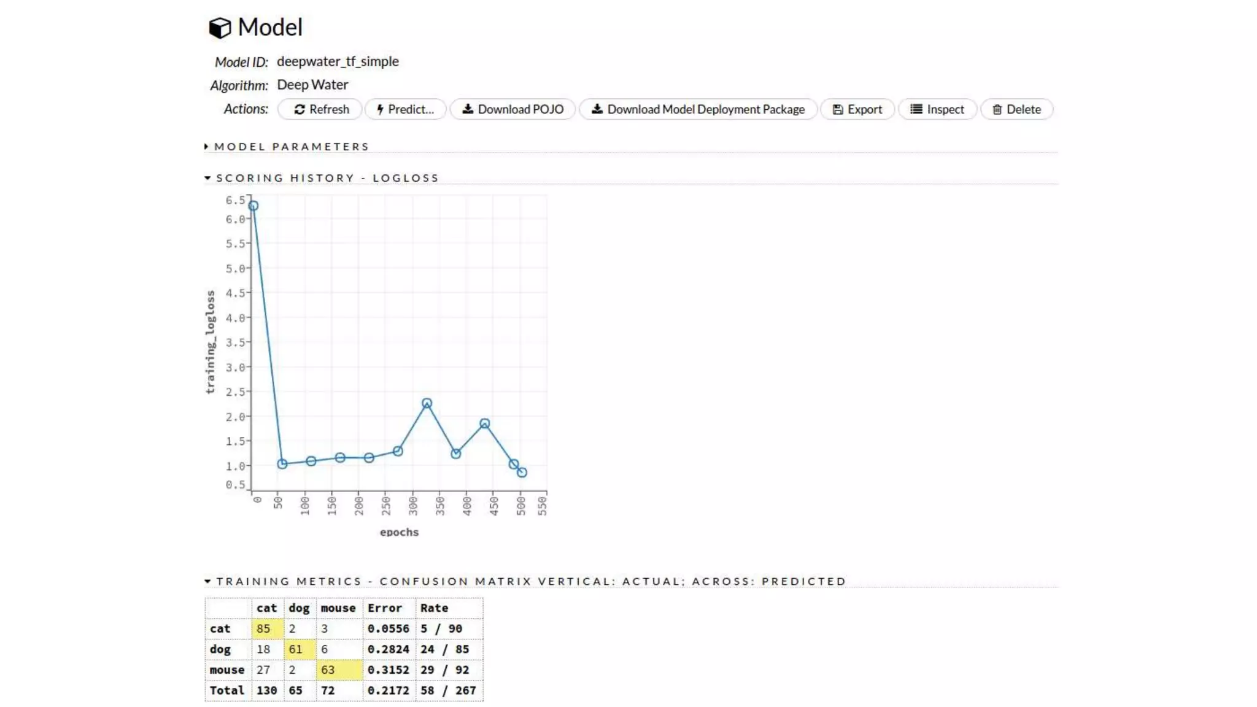
Task: Click the first data point at epoch 0
Action: click(x=253, y=206)
